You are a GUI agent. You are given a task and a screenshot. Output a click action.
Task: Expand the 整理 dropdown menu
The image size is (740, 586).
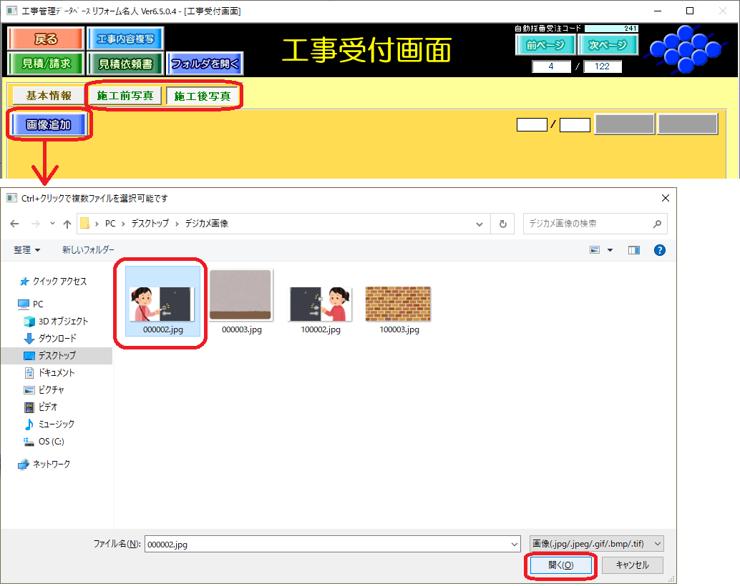coord(27,250)
